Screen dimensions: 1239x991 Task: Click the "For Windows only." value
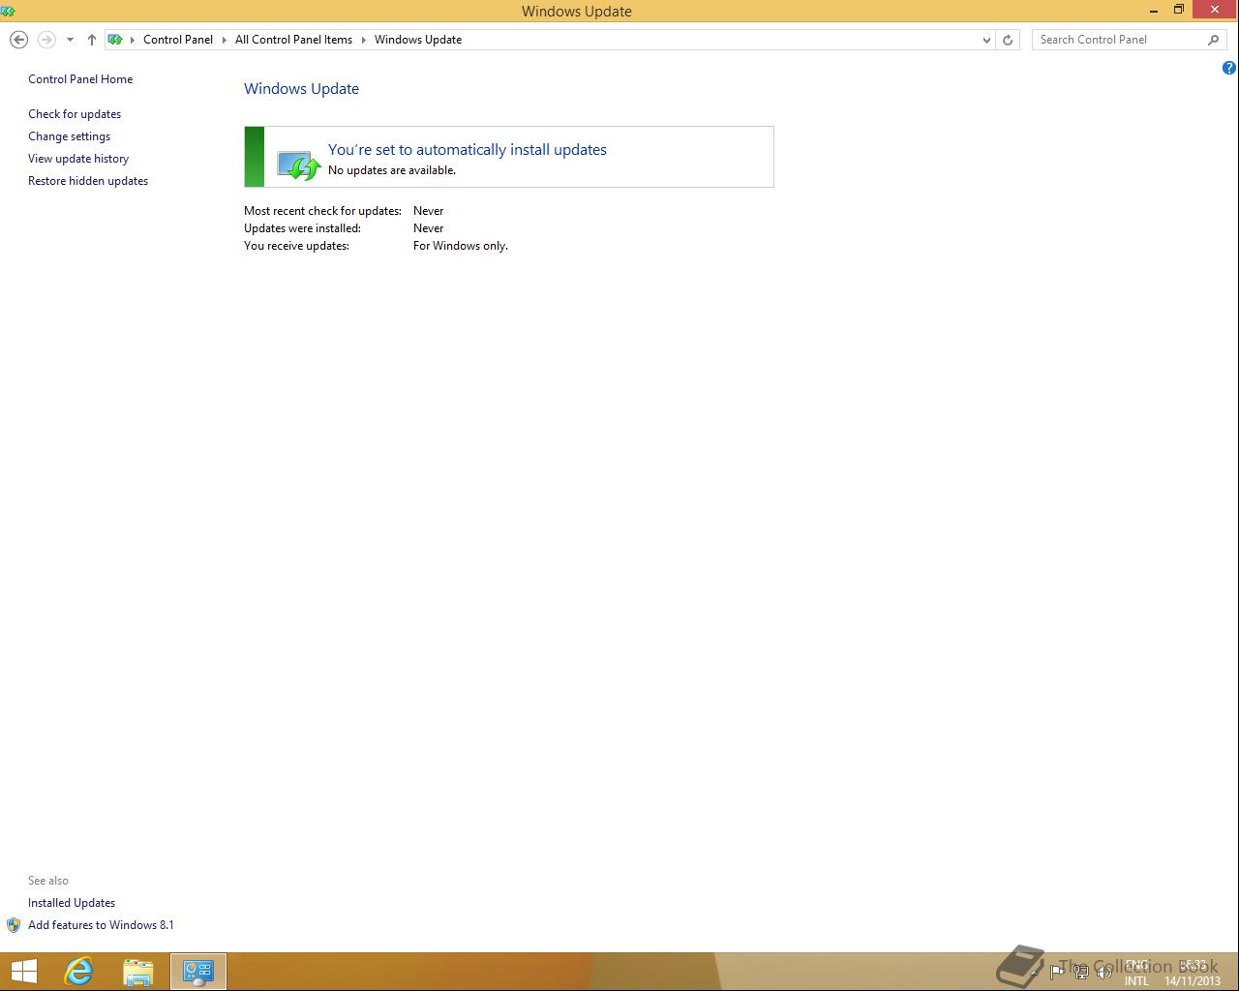tap(461, 246)
